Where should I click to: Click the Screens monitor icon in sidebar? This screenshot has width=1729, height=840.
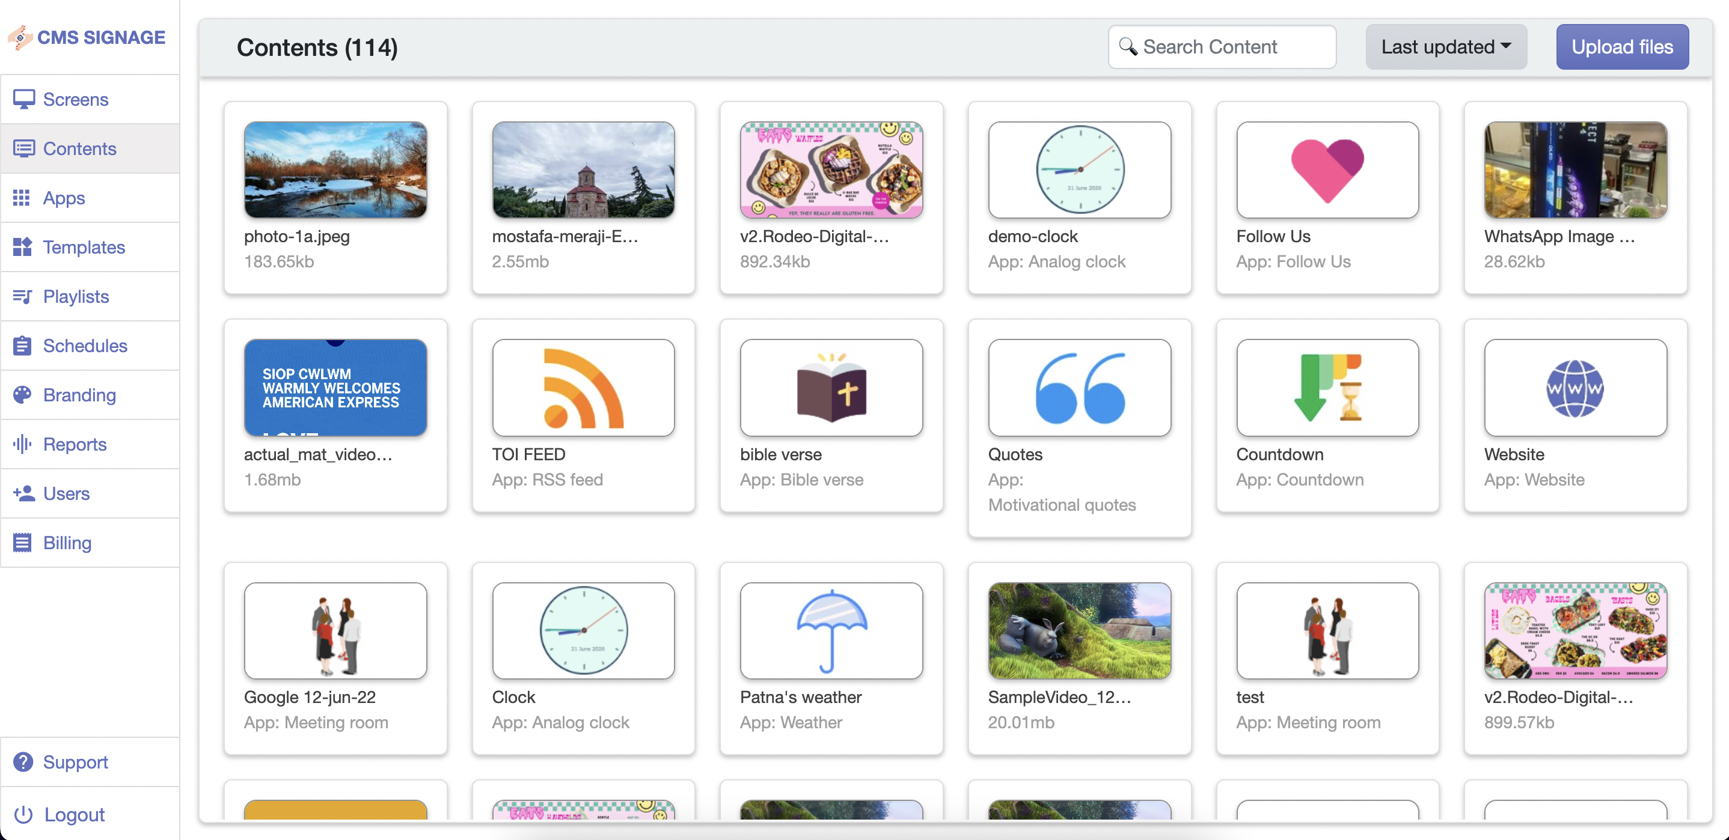tap(23, 99)
